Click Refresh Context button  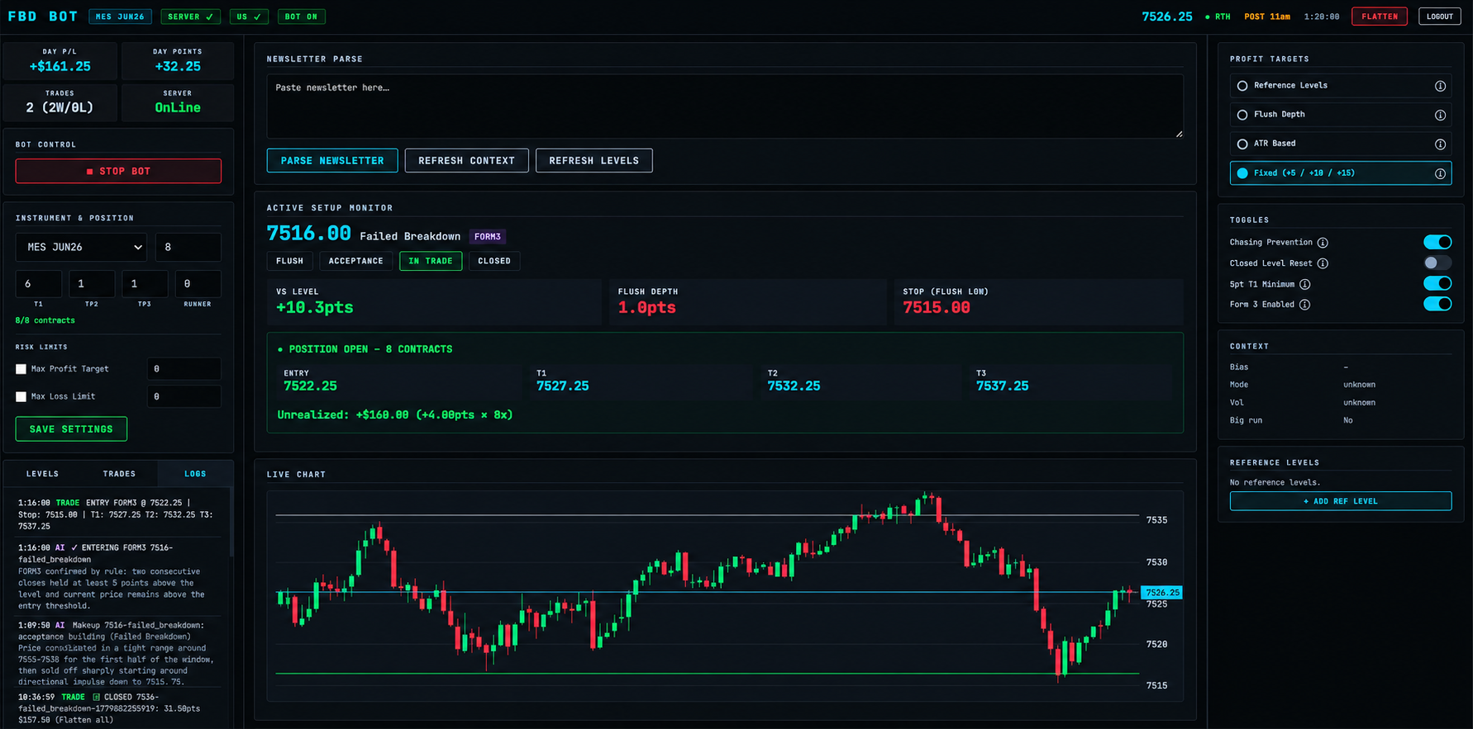[466, 160]
